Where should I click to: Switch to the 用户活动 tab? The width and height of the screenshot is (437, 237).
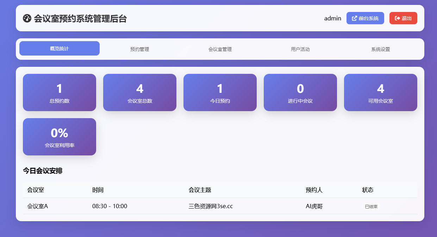(300, 49)
